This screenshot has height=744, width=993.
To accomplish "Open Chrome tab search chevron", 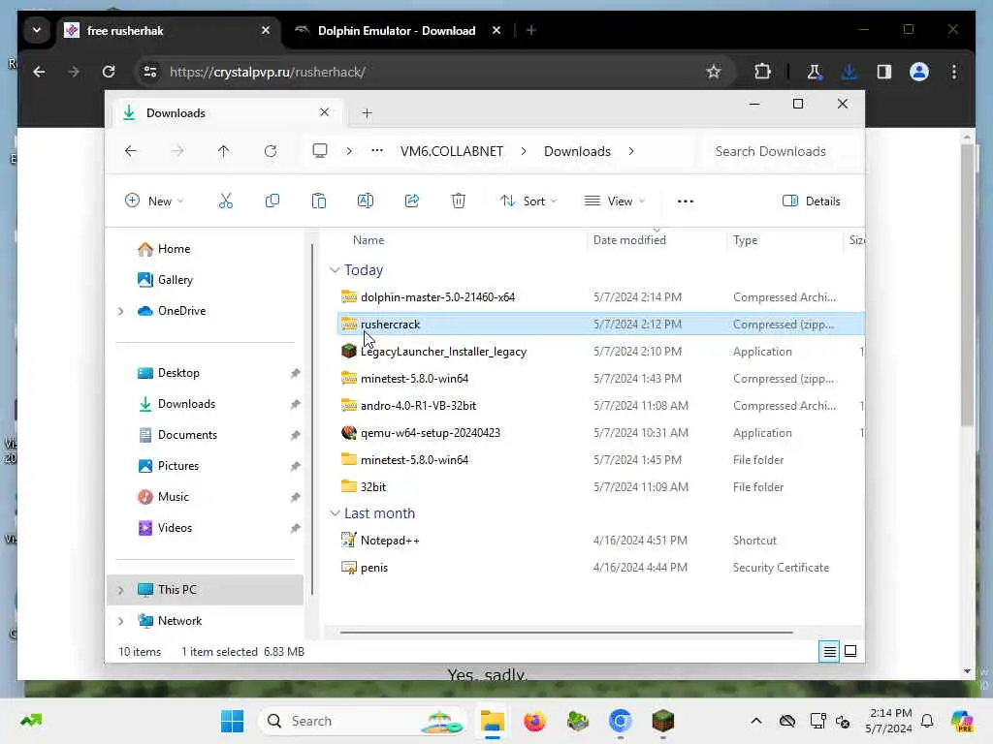I will coord(37,30).
